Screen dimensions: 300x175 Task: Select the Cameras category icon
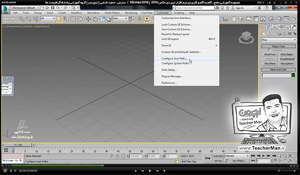[x=279, y=34]
